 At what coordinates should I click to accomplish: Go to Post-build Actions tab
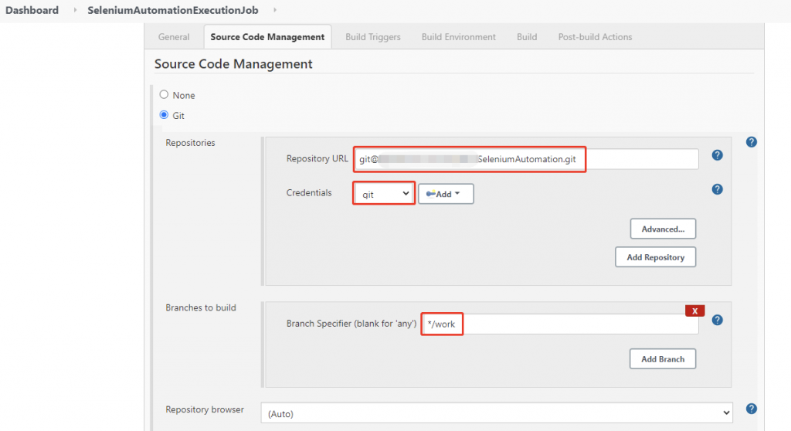pos(595,37)
